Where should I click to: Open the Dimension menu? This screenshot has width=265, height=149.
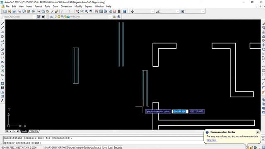pyautogui.click(x=66, y=7)
